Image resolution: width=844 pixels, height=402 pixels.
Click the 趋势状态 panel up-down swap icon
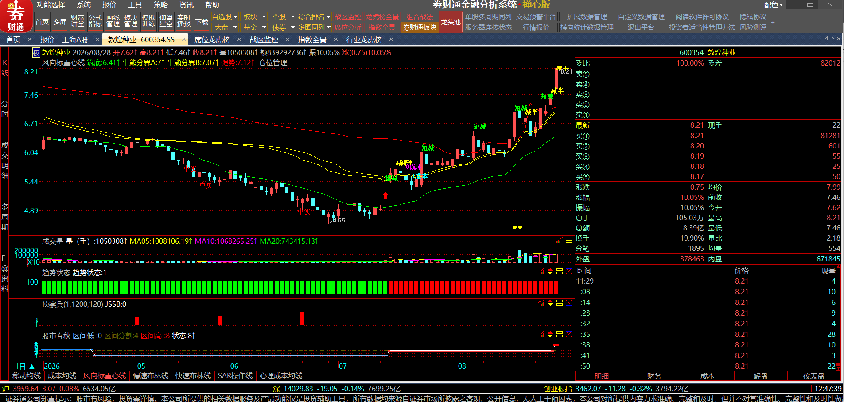(550, 272)
